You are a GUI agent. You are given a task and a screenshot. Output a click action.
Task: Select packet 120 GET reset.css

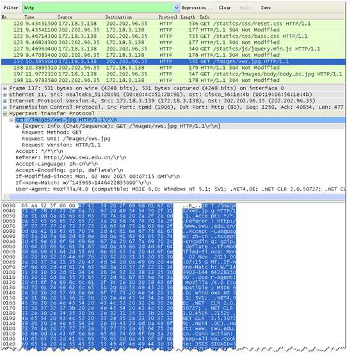pos(173,24)
